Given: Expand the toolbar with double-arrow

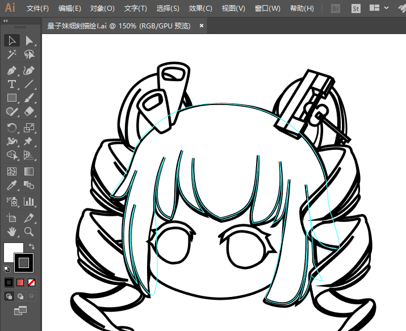Looking at the screenshot, I should (6, 20).
